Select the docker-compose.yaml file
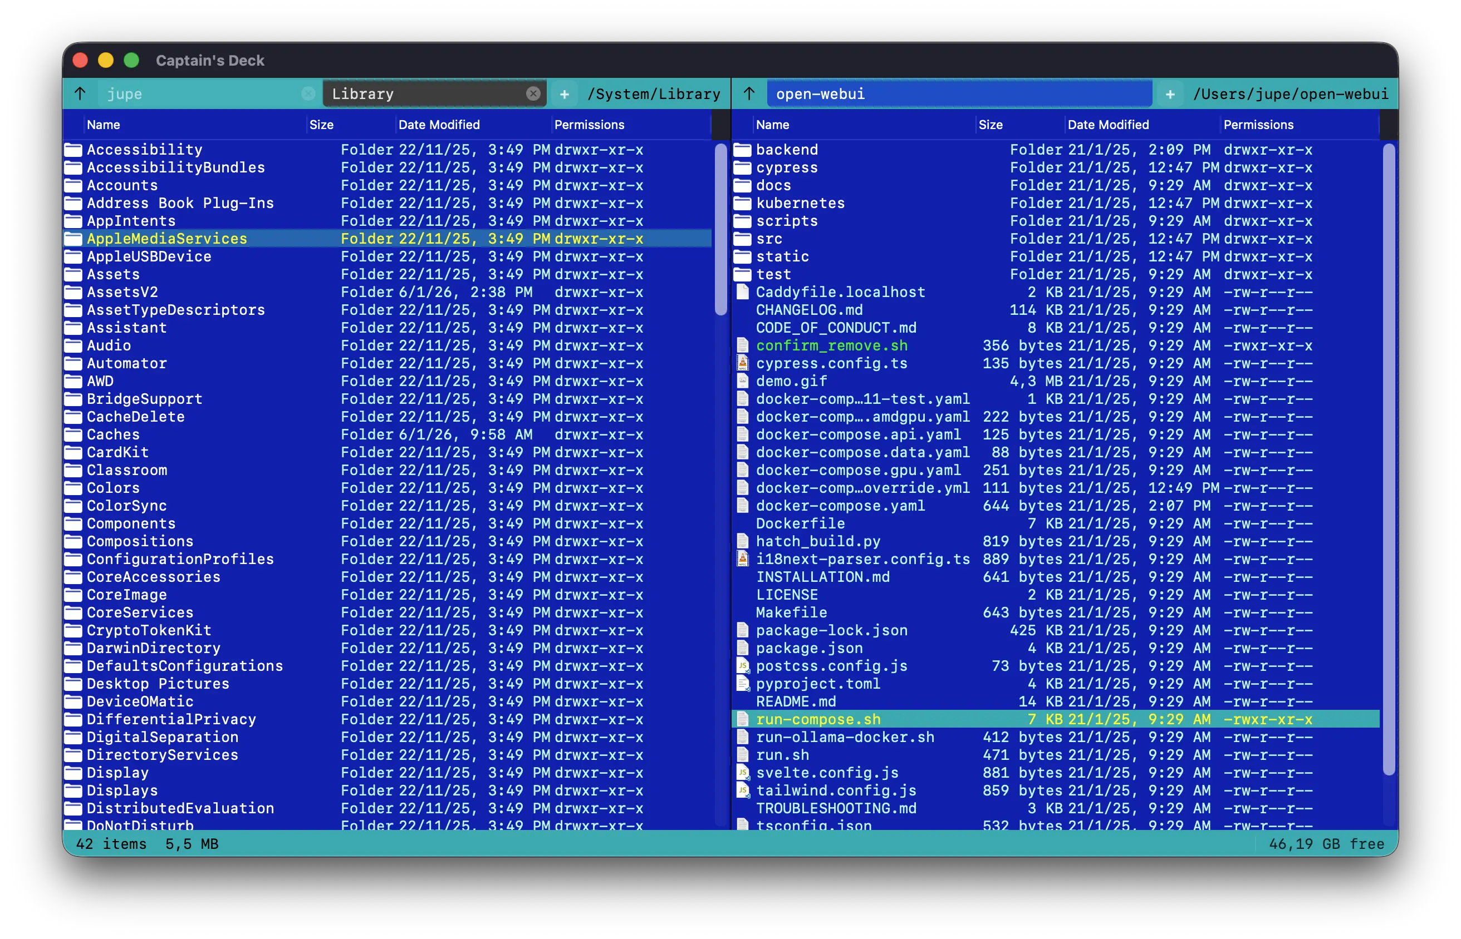Viewport: 1461px width, 939px height. pyautogui.click(x=840, y=506)
